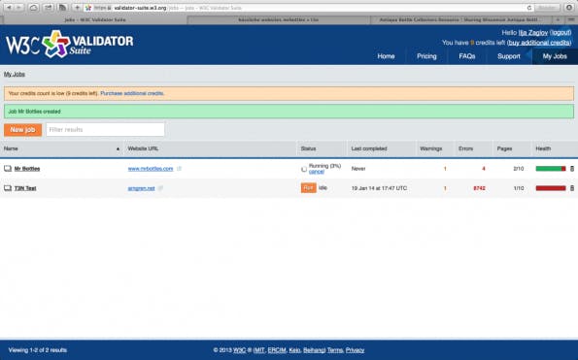Click the 8742 errors value for T3N Test

coord(479,188)
